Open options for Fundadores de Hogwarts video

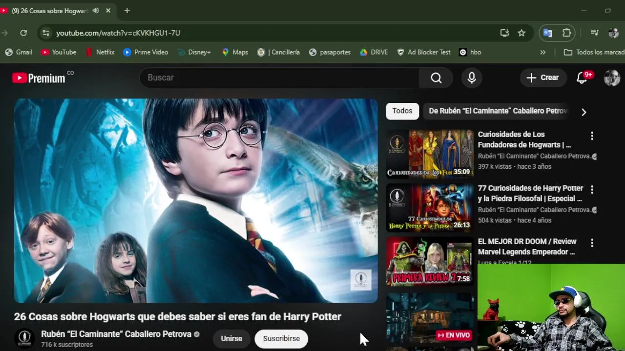(x=592, y=136)
